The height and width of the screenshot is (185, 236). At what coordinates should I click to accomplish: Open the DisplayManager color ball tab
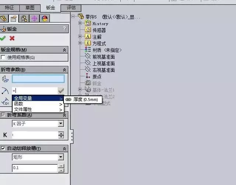pyautogui.click(x=44, y=19)
